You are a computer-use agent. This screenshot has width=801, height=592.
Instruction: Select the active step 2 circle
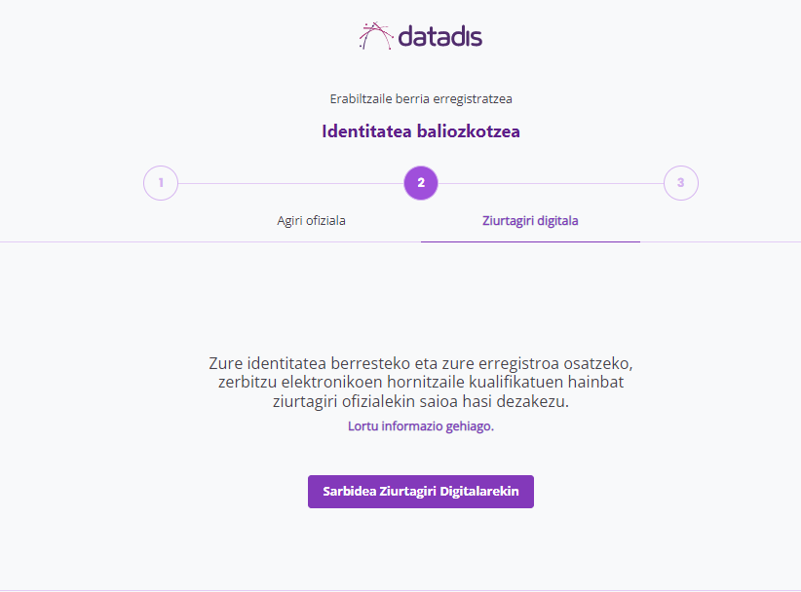tap(421, 182)
